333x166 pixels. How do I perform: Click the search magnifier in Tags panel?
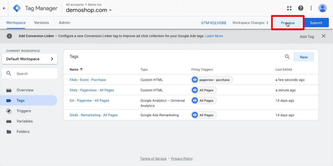pyautogui.click(x=287, y=57)
